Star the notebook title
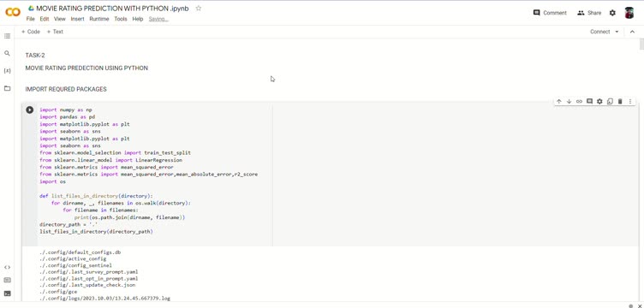Viewport: 644px width, 308px height. (199, 9)
